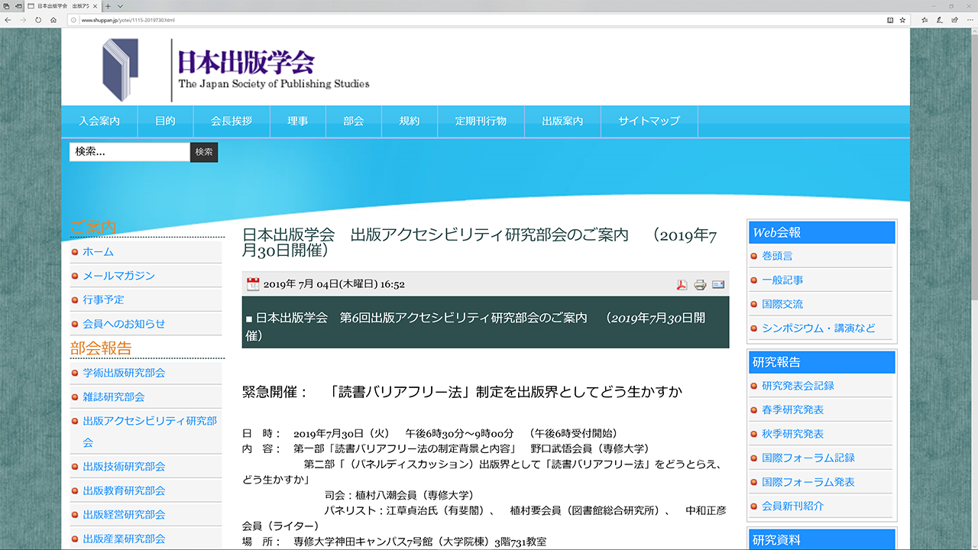Viewport: 978px width, 550px height.
Task: Show tab previews chevron
Action: pyautogui.click(x=120, y=5)
